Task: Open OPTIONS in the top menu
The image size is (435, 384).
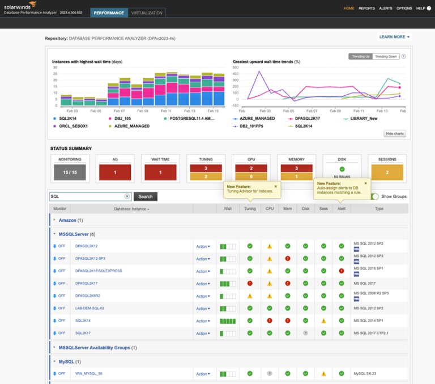Action: [404, 9]
